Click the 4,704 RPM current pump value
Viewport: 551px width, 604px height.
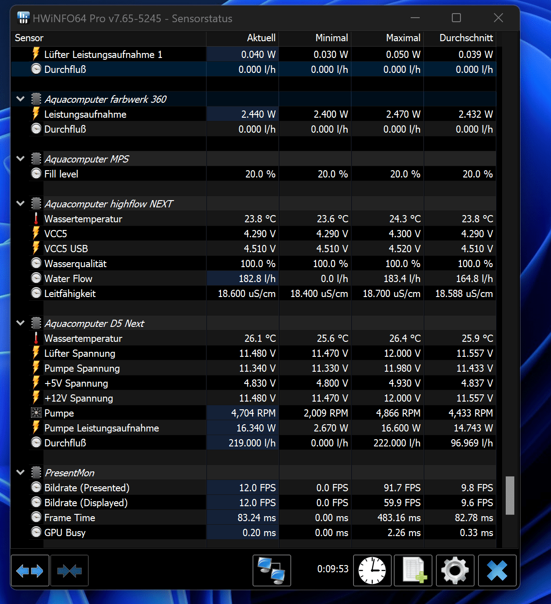point(253,413)
